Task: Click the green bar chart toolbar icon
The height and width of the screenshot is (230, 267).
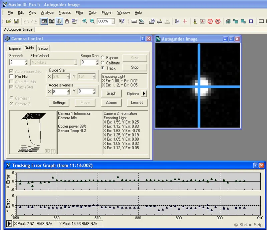Action: click(x=228, y=21)
